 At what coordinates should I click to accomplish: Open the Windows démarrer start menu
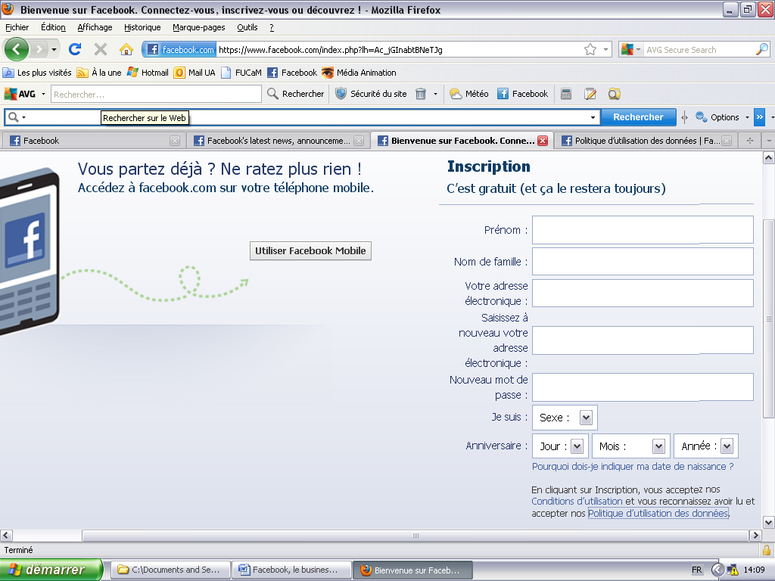[x=51, y=570]
